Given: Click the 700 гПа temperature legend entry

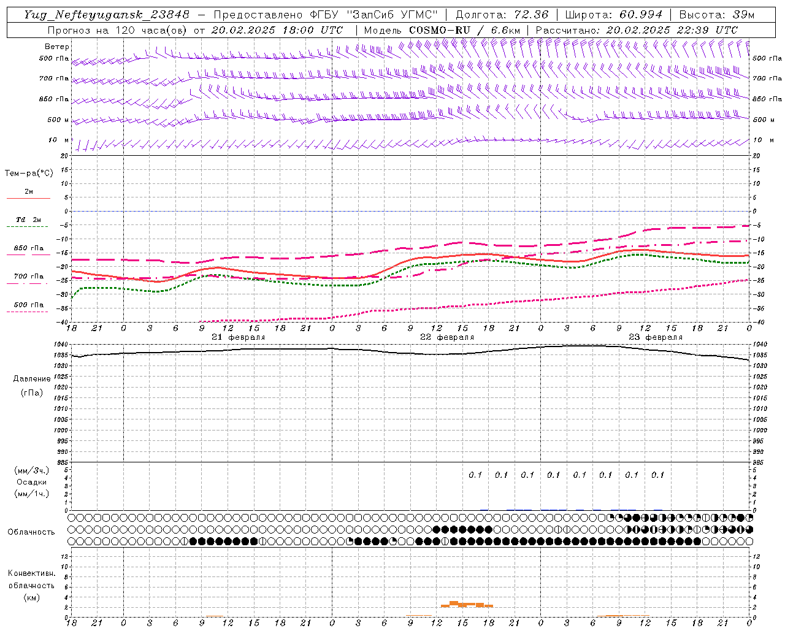Looking at the screenshot, I should point(28,276).
